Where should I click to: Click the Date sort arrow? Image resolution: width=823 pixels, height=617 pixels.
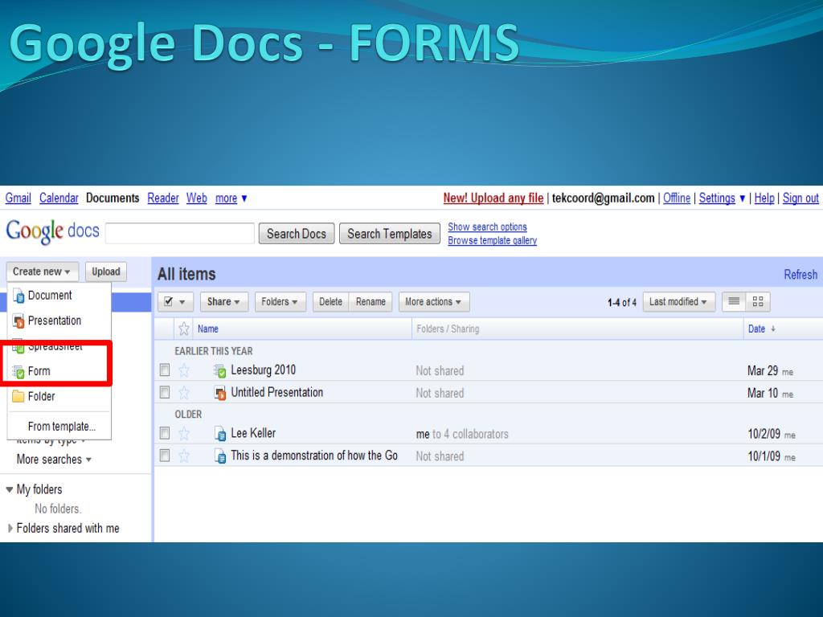point(773,329)
